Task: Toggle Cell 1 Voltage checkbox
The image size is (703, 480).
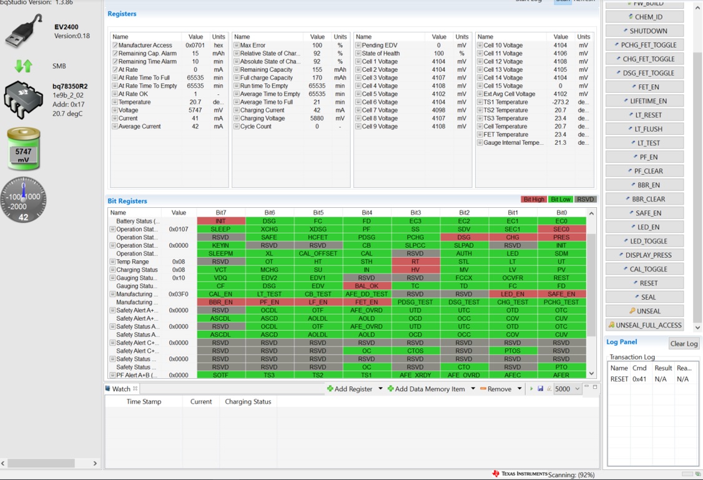Action: 358,61
